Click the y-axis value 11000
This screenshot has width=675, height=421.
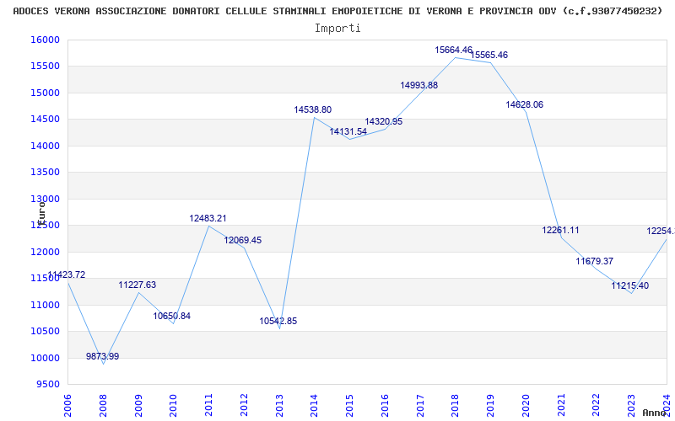click(45, 306)
